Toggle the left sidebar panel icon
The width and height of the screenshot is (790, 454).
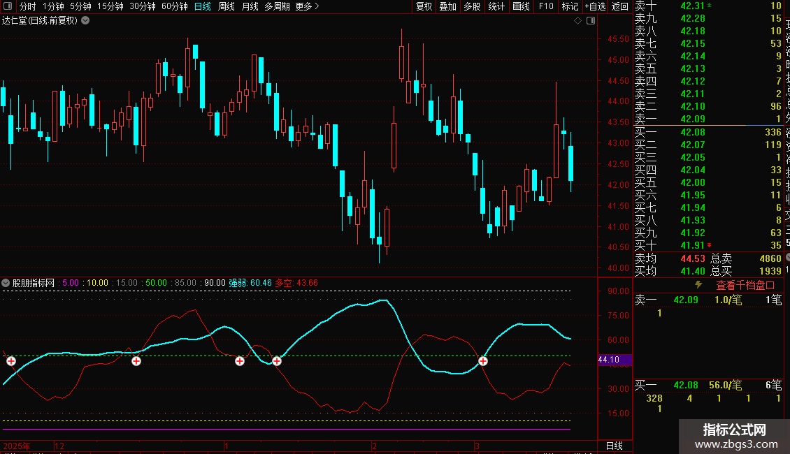click(x=6, y=6)
